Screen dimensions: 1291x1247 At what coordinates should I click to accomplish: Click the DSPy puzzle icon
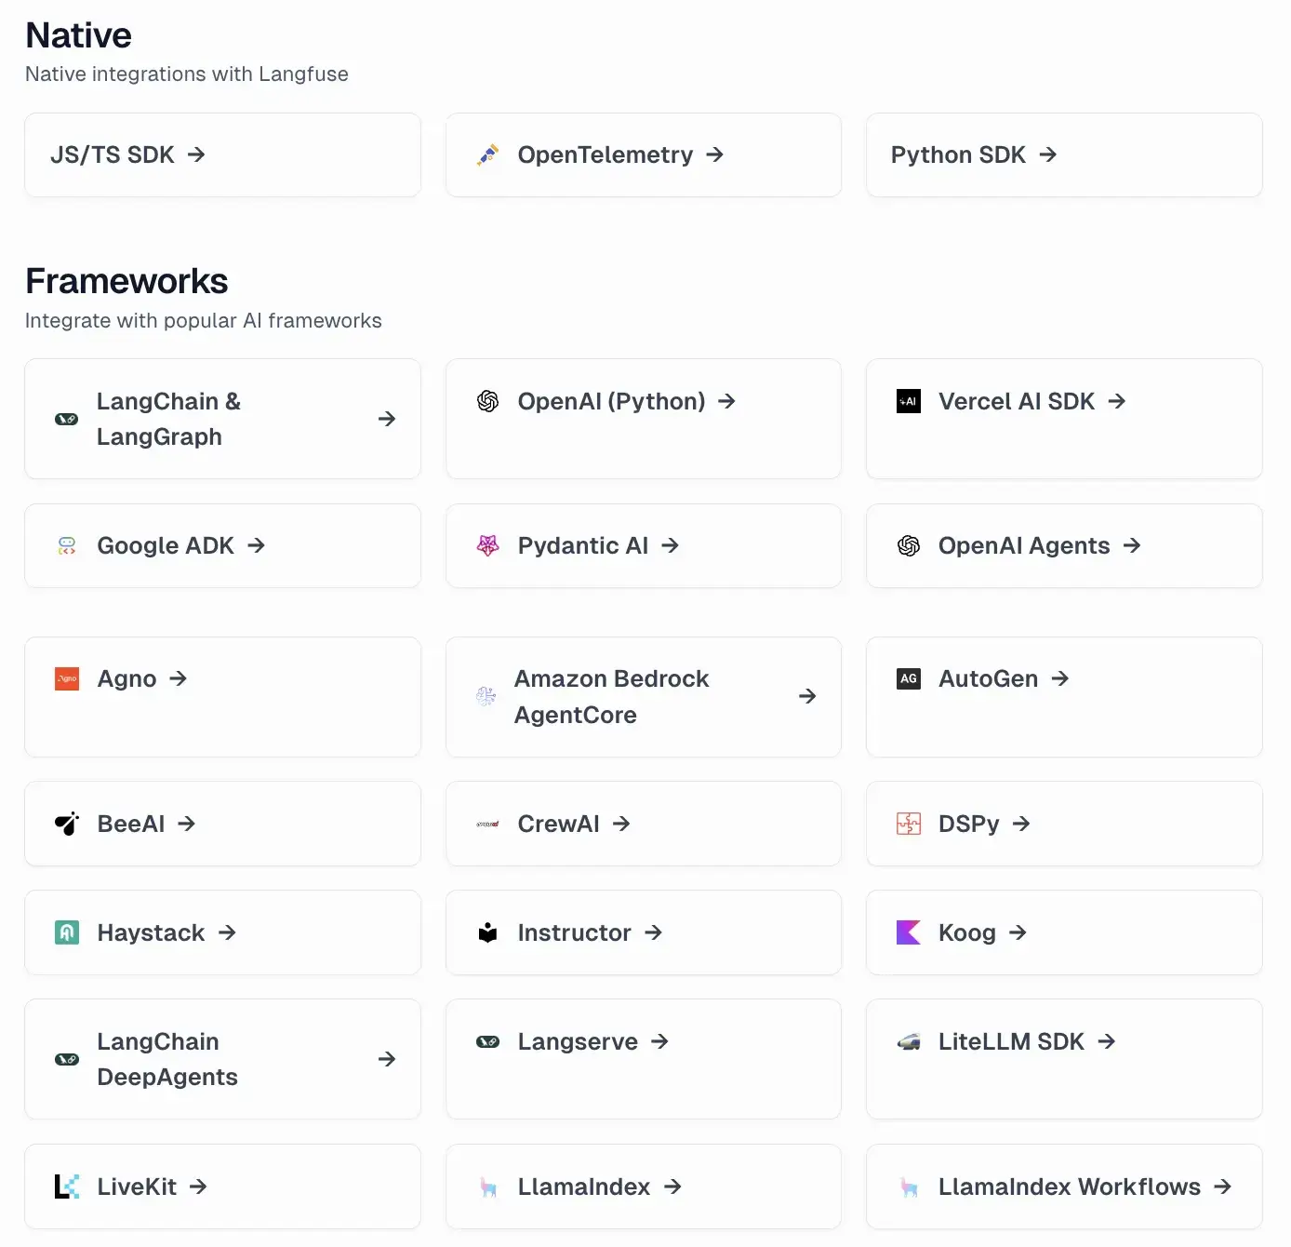click(x=909, y=825)
